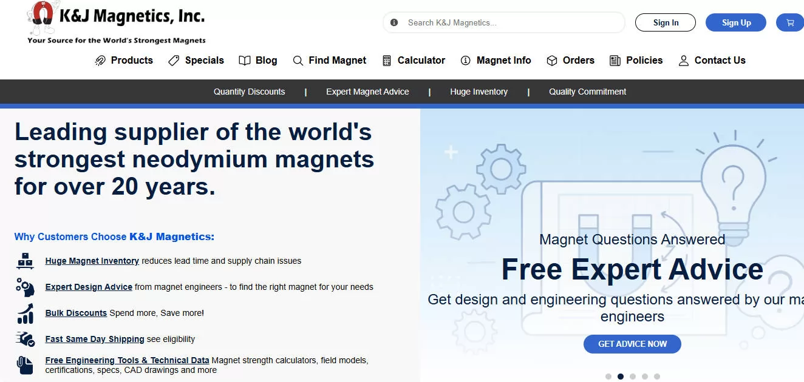Click the Leading supplier headline text

[x=194, y=159]
